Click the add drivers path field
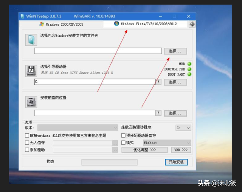 82,150
